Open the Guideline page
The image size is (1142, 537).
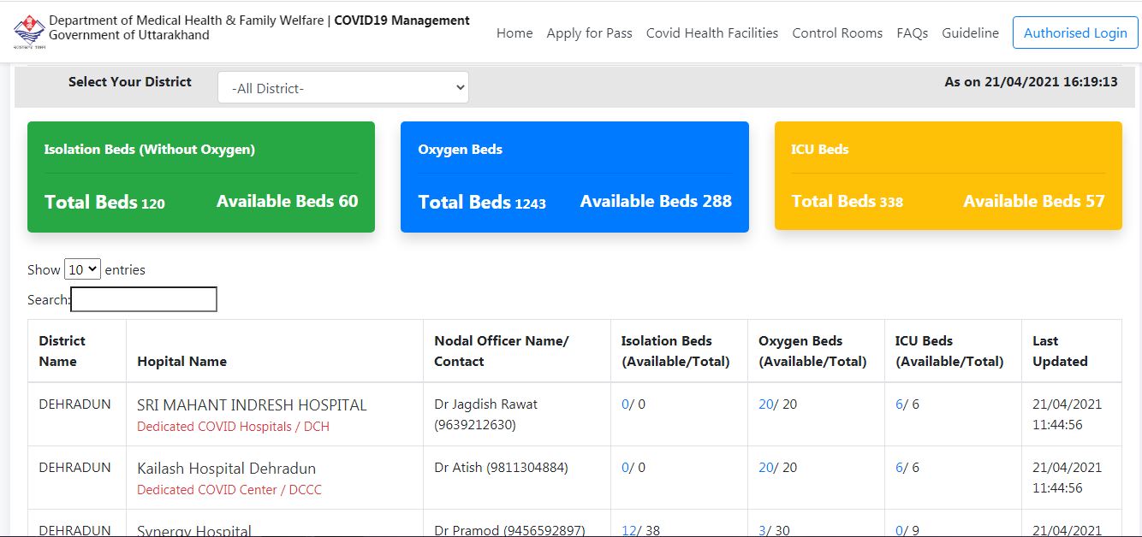point(970,33)
